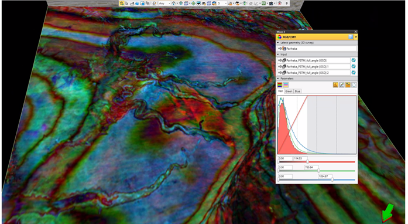
Task: Click the red figure icon near the toolbar end
Action: click(280, 4)
